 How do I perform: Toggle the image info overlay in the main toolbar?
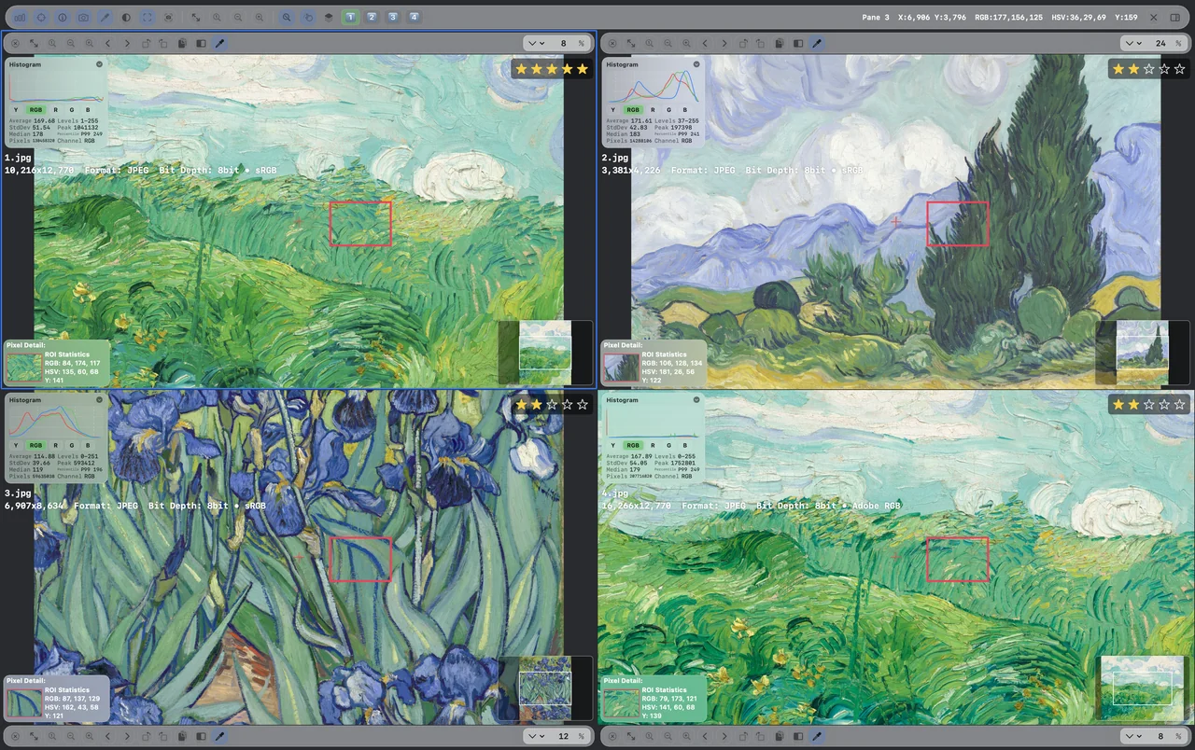coord(63,17)
